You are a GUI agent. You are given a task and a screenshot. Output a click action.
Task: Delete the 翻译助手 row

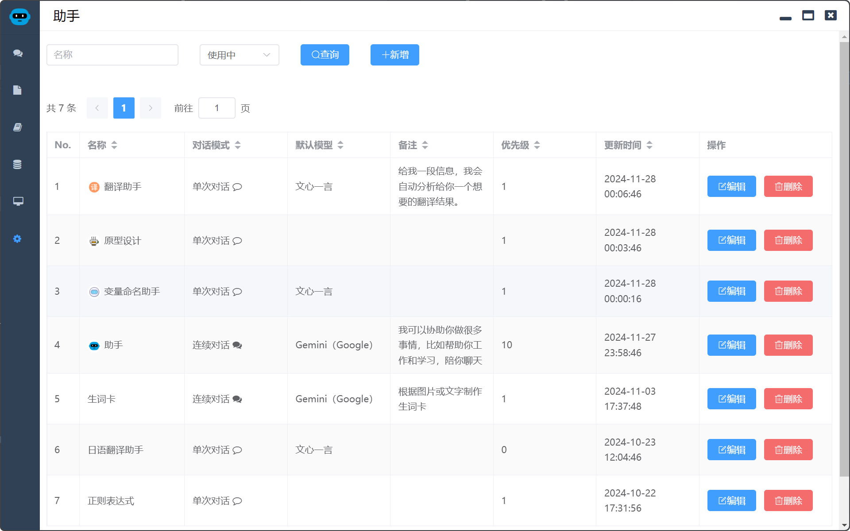click(x=788, y=186)
